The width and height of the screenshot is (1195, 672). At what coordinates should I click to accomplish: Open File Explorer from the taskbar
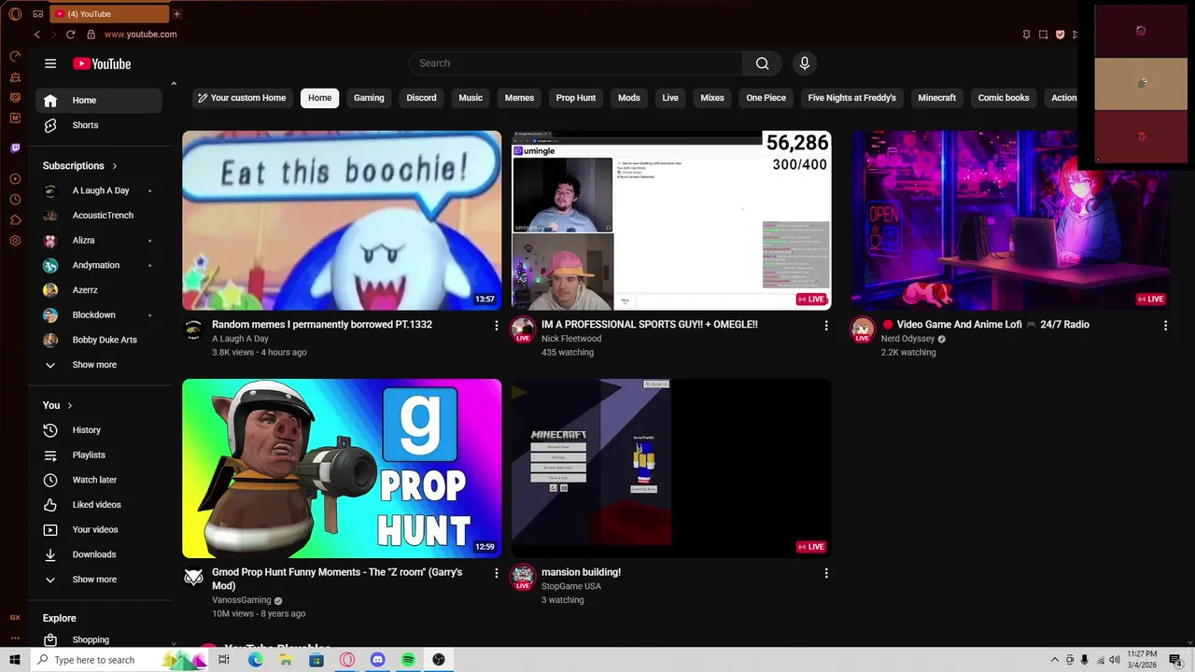pos(286,660)
